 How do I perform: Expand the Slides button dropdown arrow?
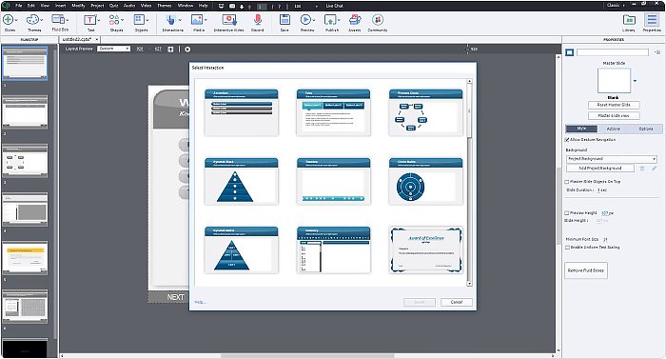pos(16,20)
